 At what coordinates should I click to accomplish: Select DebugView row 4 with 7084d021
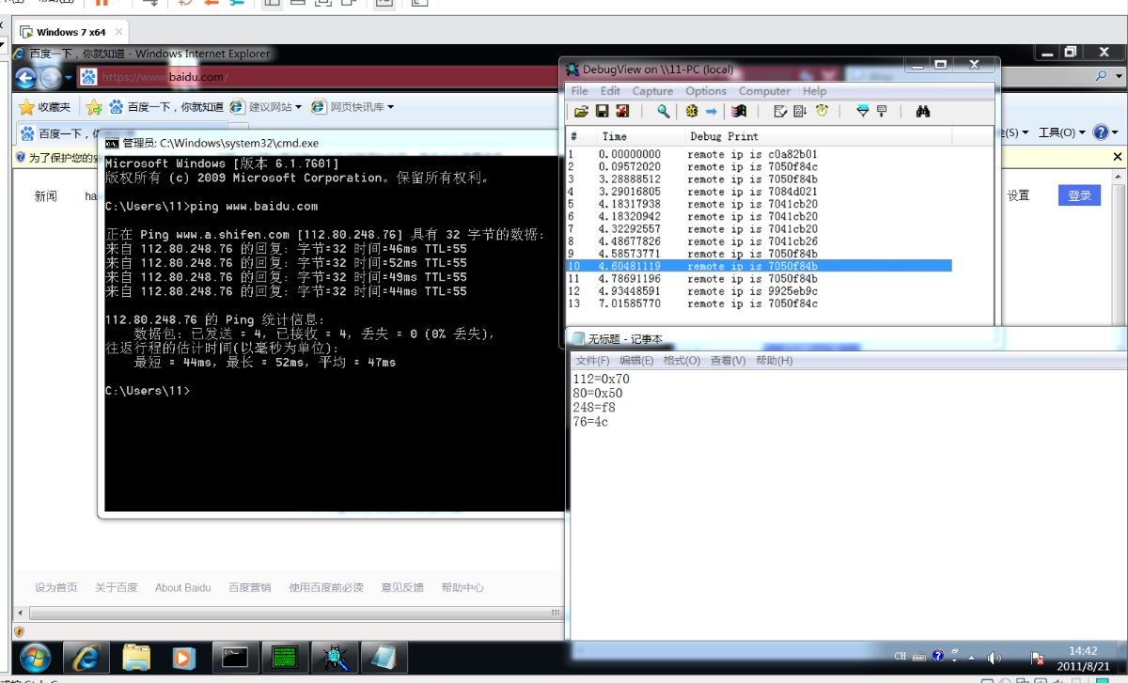pyautogui.click(x=760, y=192)
